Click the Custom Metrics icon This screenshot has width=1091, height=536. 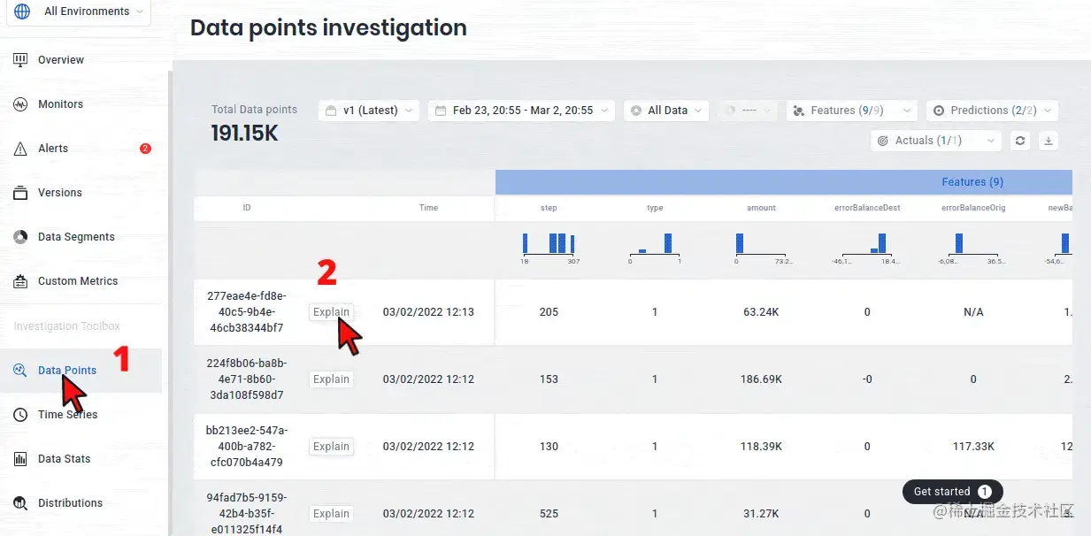pos(20,281)
